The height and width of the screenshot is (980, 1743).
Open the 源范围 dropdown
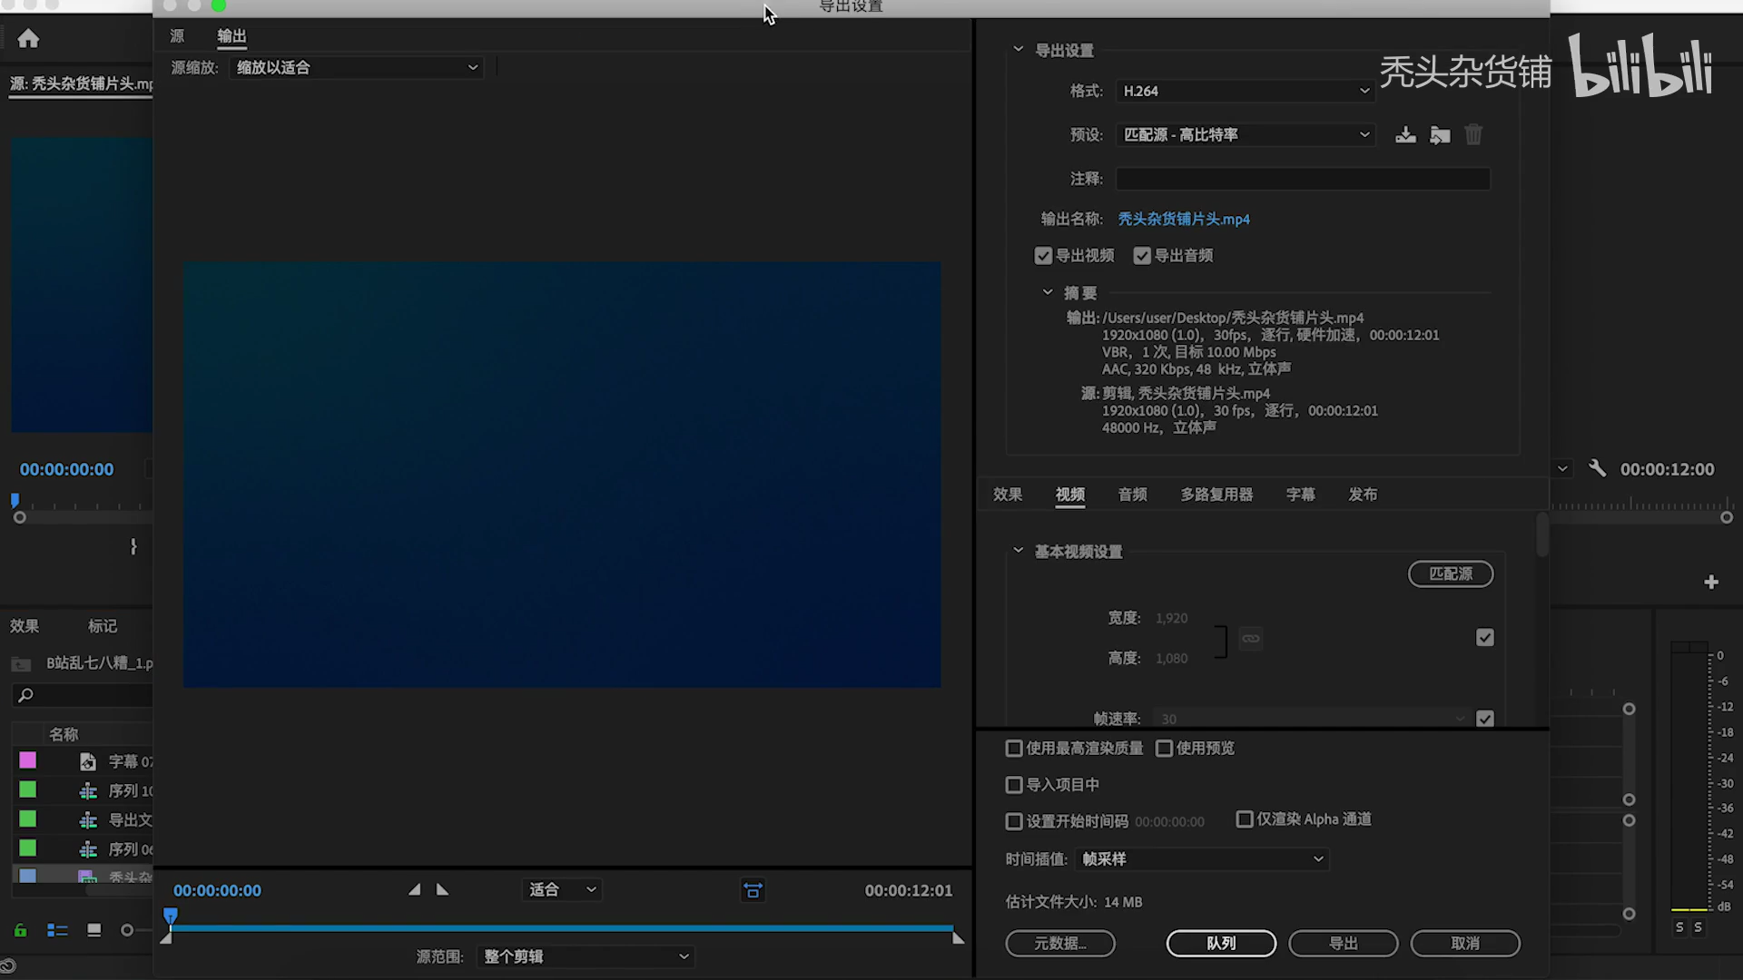(586, 956)
